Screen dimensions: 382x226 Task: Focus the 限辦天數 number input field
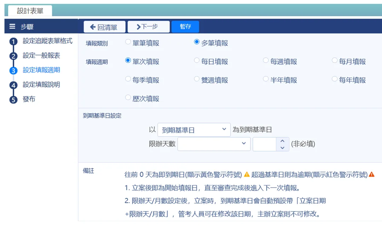[265, 144]
